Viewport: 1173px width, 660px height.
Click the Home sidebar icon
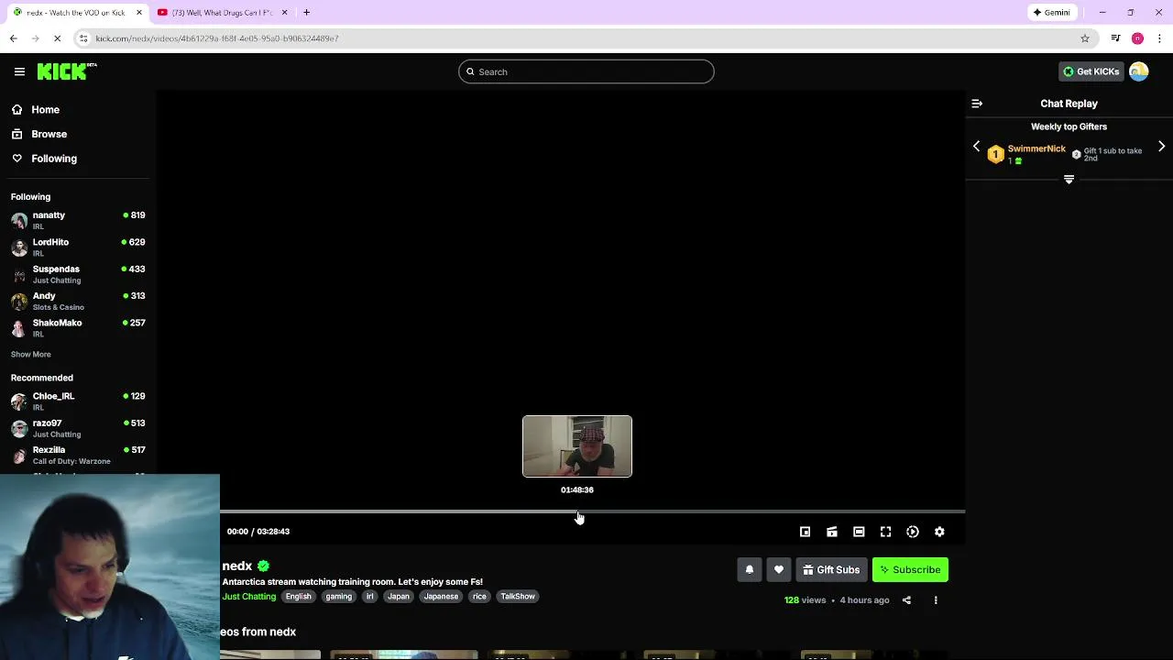coord(16,109)
